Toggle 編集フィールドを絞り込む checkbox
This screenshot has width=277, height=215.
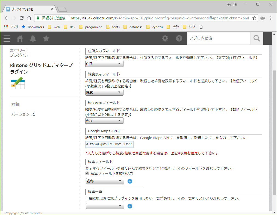pos(87,173)
